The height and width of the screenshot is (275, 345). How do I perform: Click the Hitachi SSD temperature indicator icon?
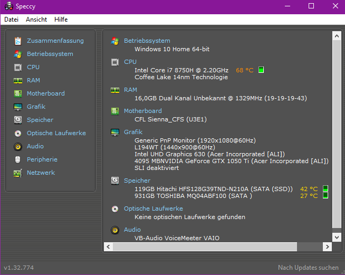[x=325, y=188]
